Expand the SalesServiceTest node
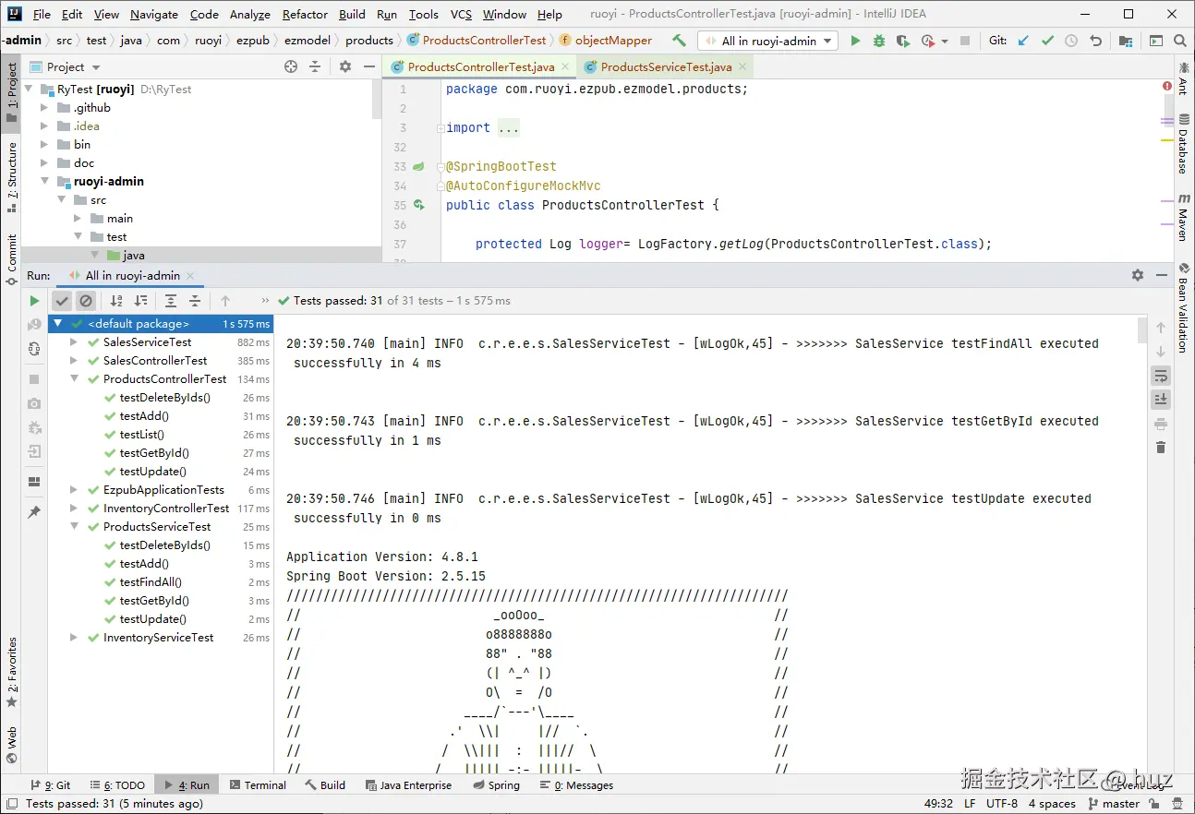 75,342
